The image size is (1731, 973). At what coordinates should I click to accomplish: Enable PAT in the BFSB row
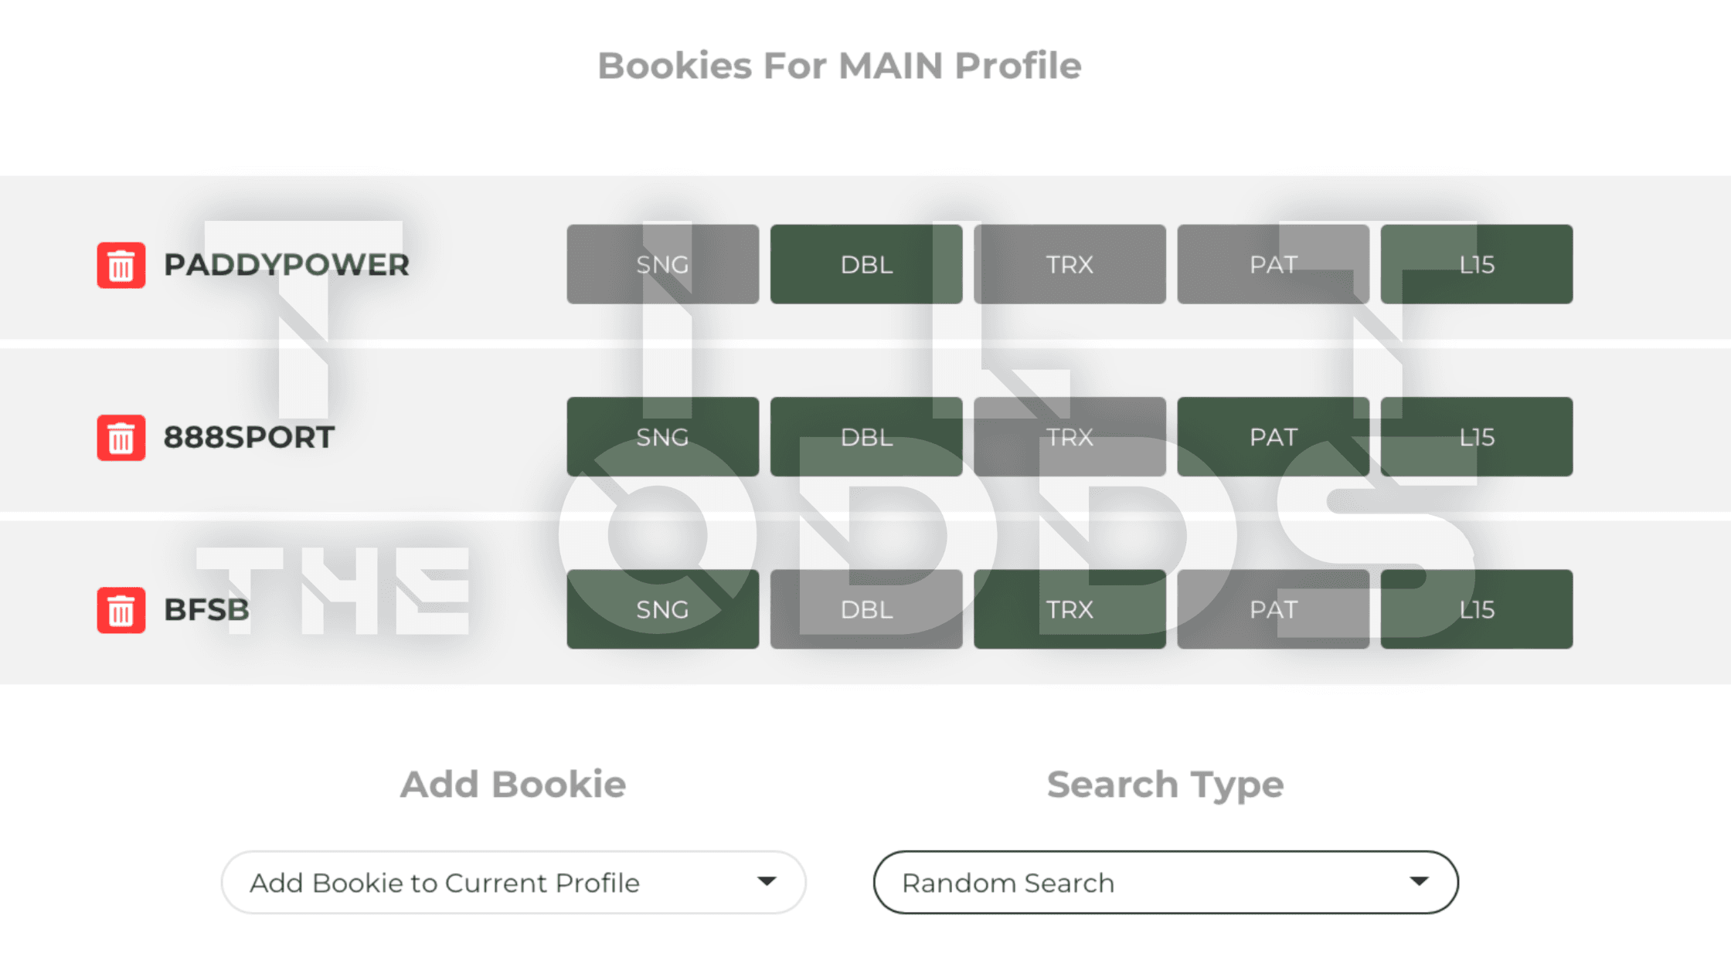(1273, 610)
